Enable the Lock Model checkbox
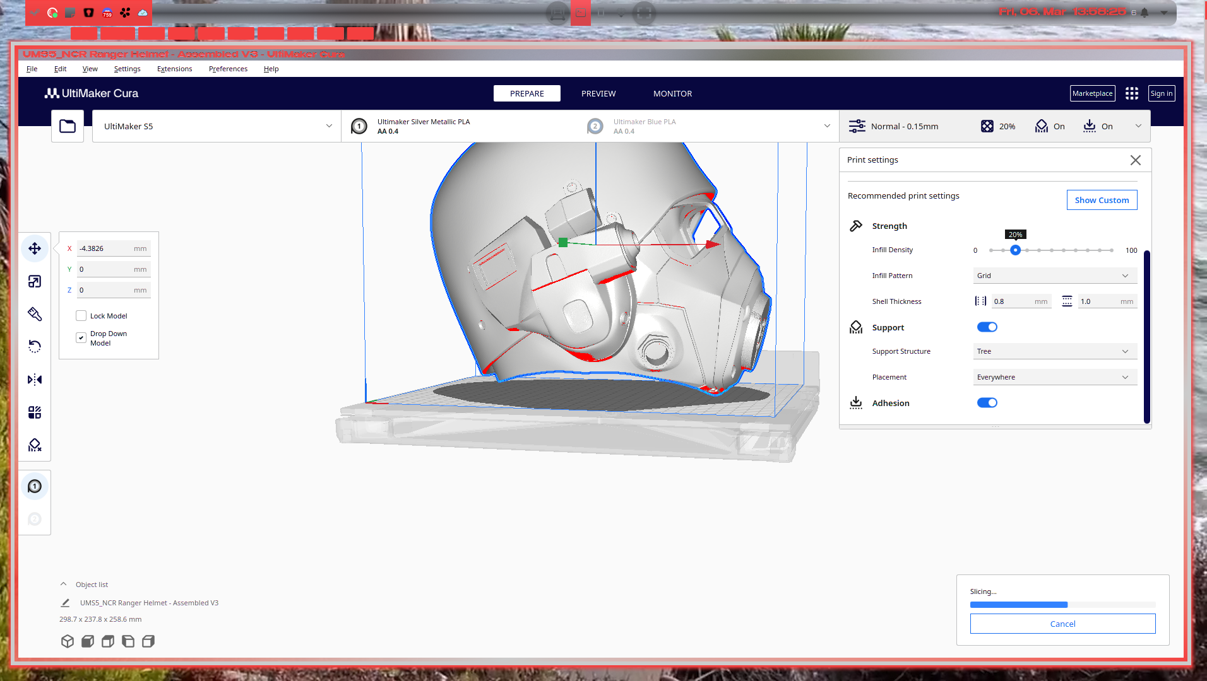 pos(81,316)
